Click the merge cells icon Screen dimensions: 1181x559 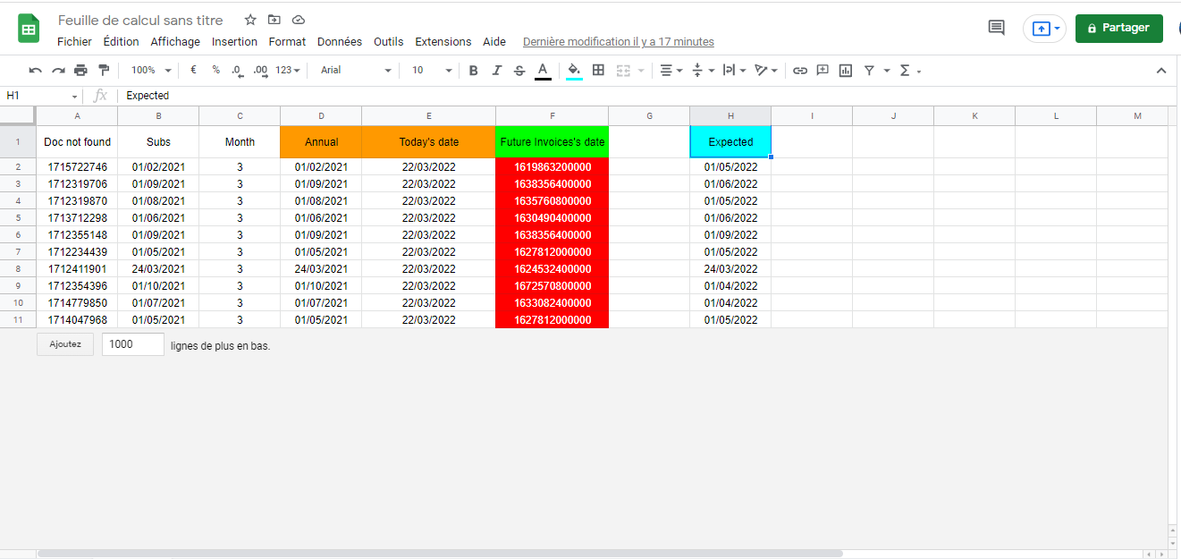pyautogui.click(x=623, y=70)
